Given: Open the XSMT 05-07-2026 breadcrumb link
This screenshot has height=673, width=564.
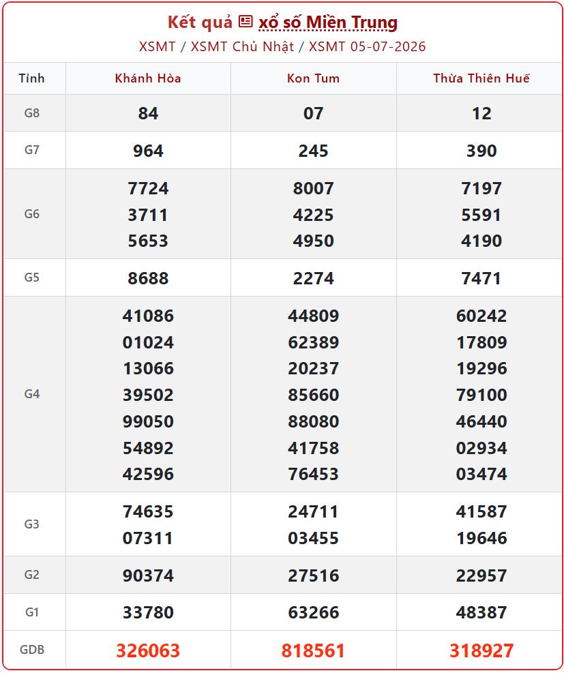Looking at the screenshot, I should coord(367,46).
